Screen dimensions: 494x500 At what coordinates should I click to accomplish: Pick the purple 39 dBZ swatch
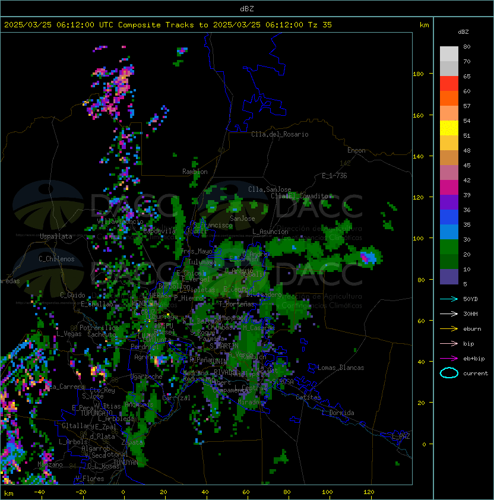coord(449,202)
